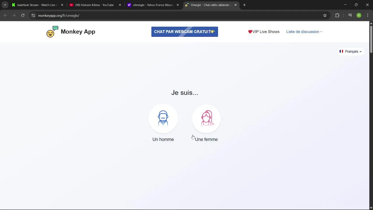Click the Monkey App title text

coord(78,32)
